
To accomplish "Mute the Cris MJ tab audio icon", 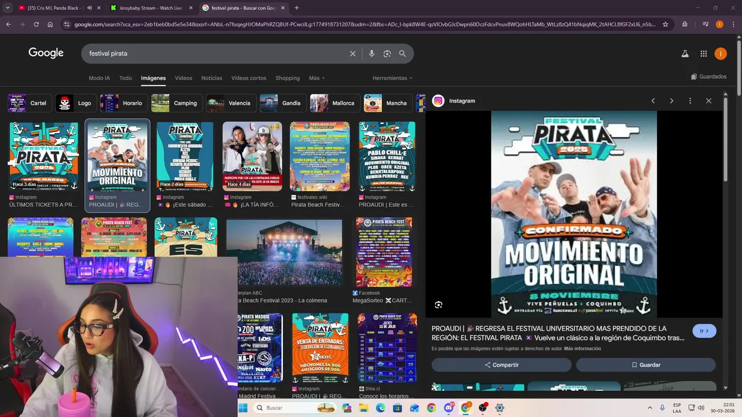I will click(x=89, y=8).
